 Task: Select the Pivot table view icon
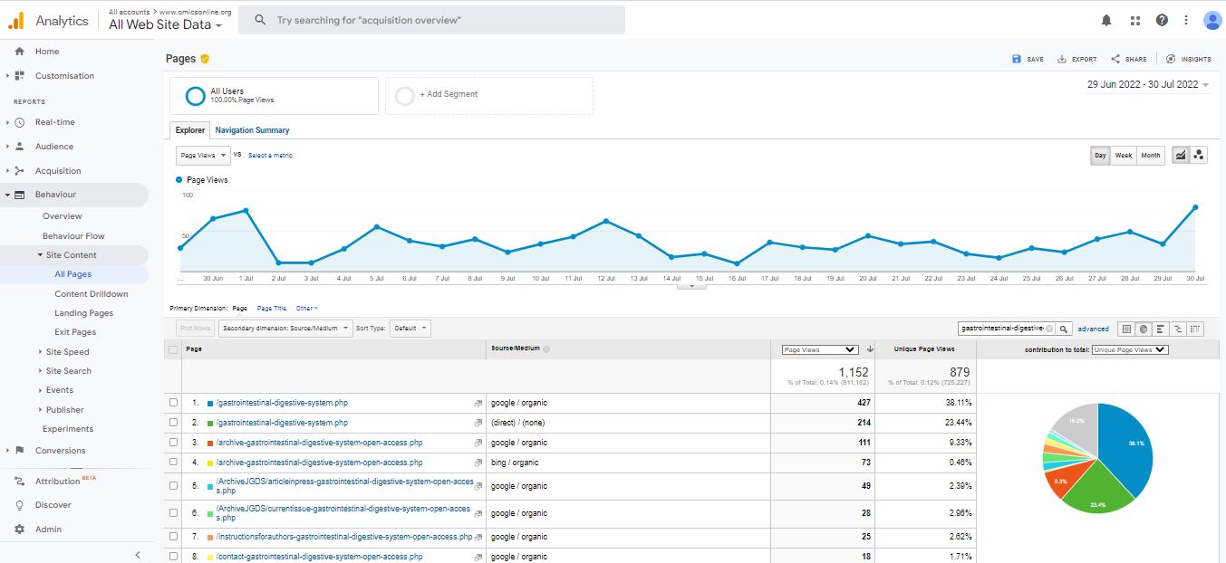pyautogui.click(x=1196, y=329)
